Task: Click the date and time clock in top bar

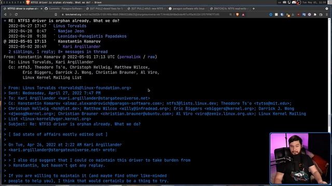Action: [314, 2]
